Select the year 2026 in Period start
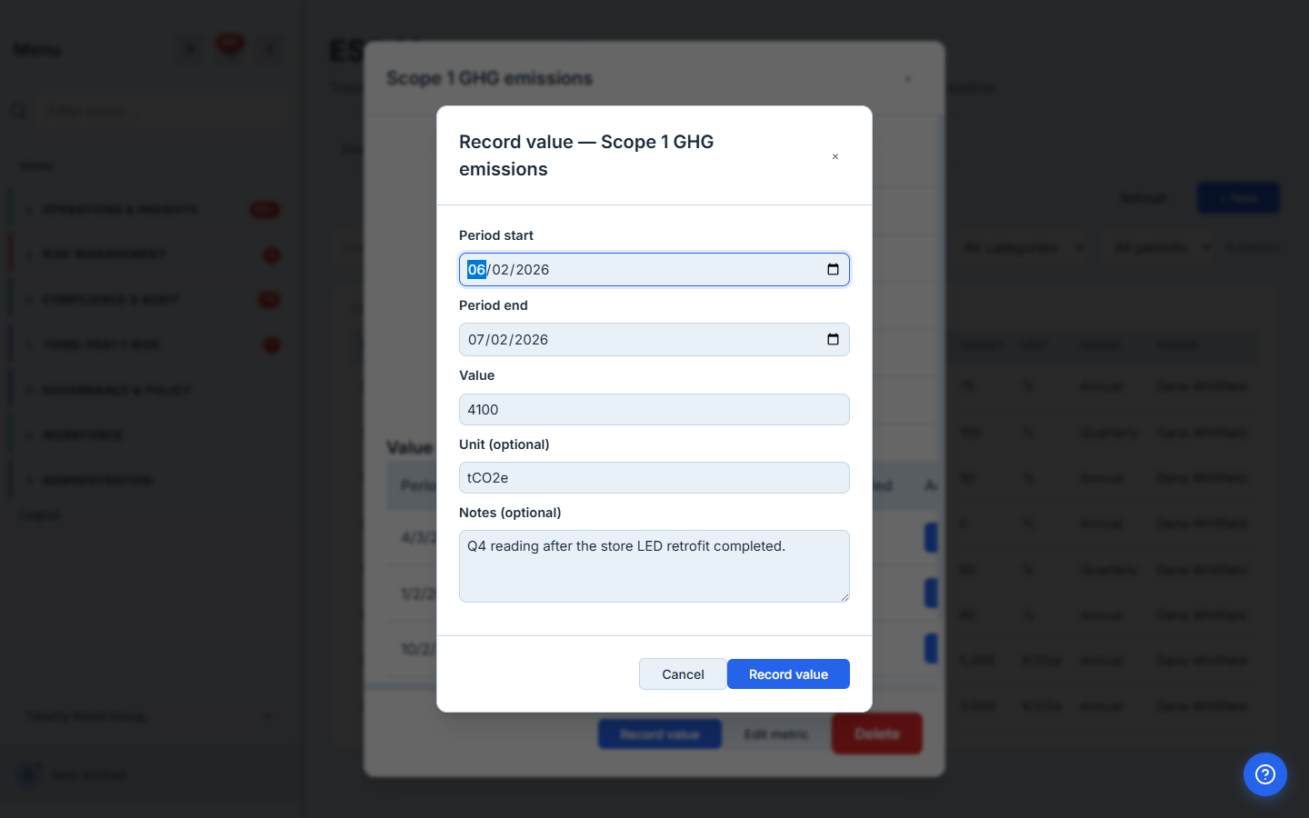The image size is (1309, 818). coord(533,269)
